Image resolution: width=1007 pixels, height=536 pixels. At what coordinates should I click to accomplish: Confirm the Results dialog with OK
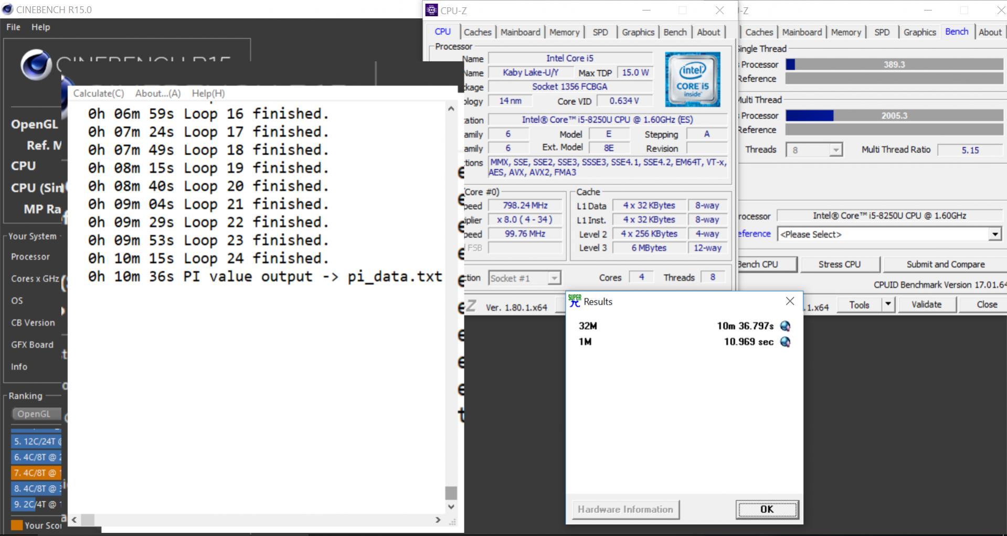coord(767,509)
